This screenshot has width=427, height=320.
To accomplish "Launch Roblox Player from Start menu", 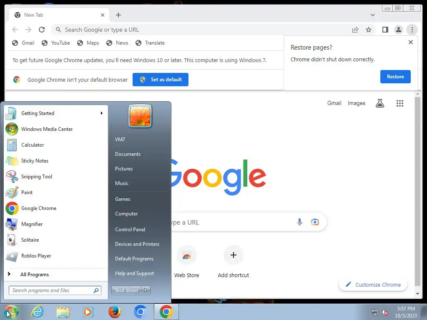I will (x=56, y=256).
